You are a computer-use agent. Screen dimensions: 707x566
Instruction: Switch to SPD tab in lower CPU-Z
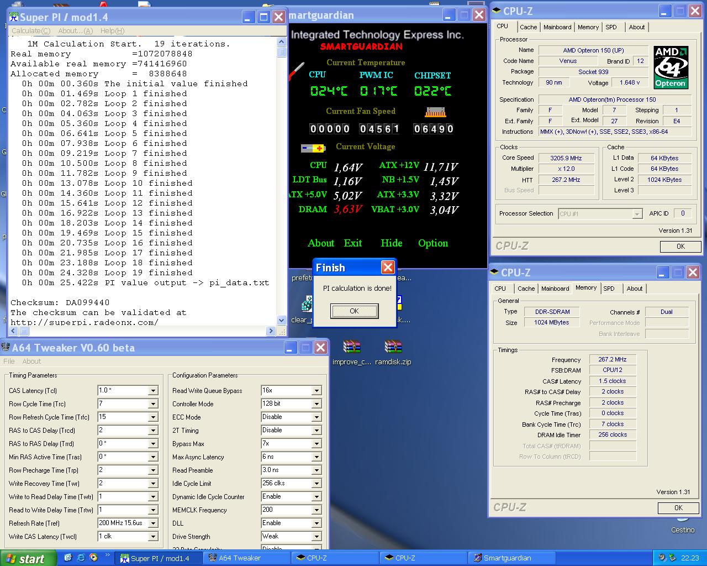609,289
